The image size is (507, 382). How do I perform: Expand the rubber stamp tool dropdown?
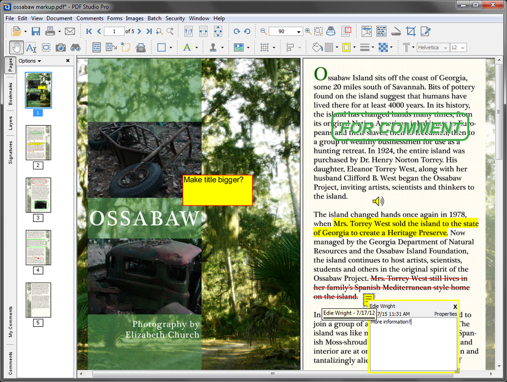(222, 48)
